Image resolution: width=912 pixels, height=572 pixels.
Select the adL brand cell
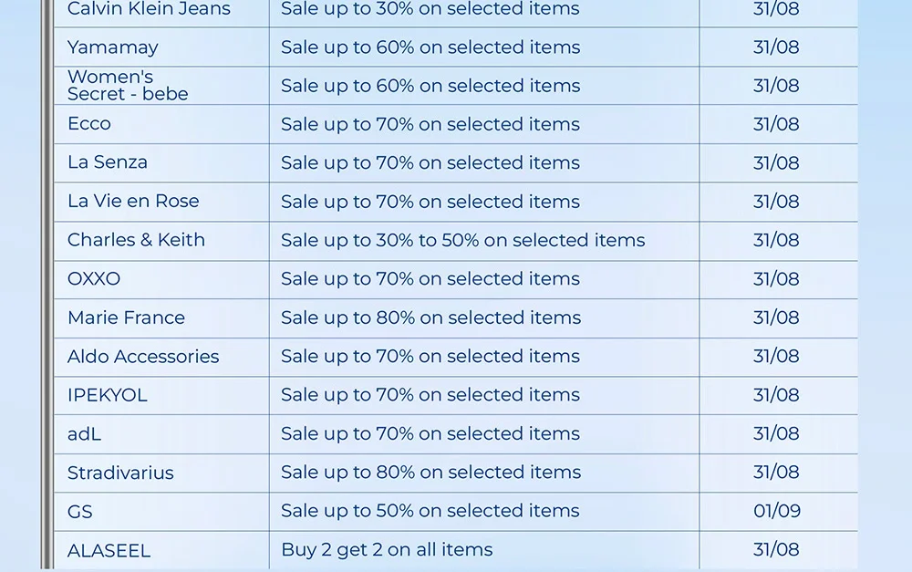point(85,434)
